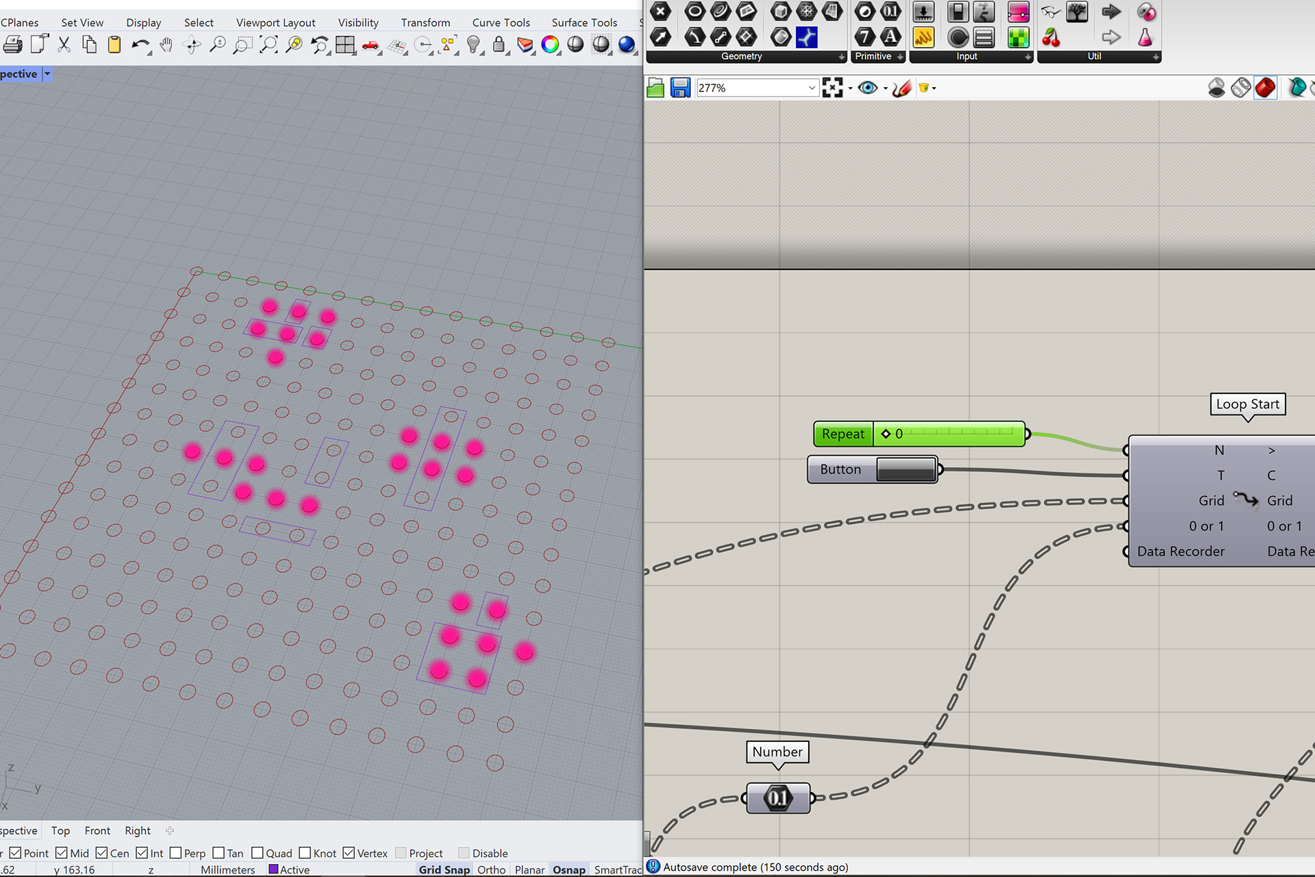Select the Pan hand tool

click(x=166, y=45)
